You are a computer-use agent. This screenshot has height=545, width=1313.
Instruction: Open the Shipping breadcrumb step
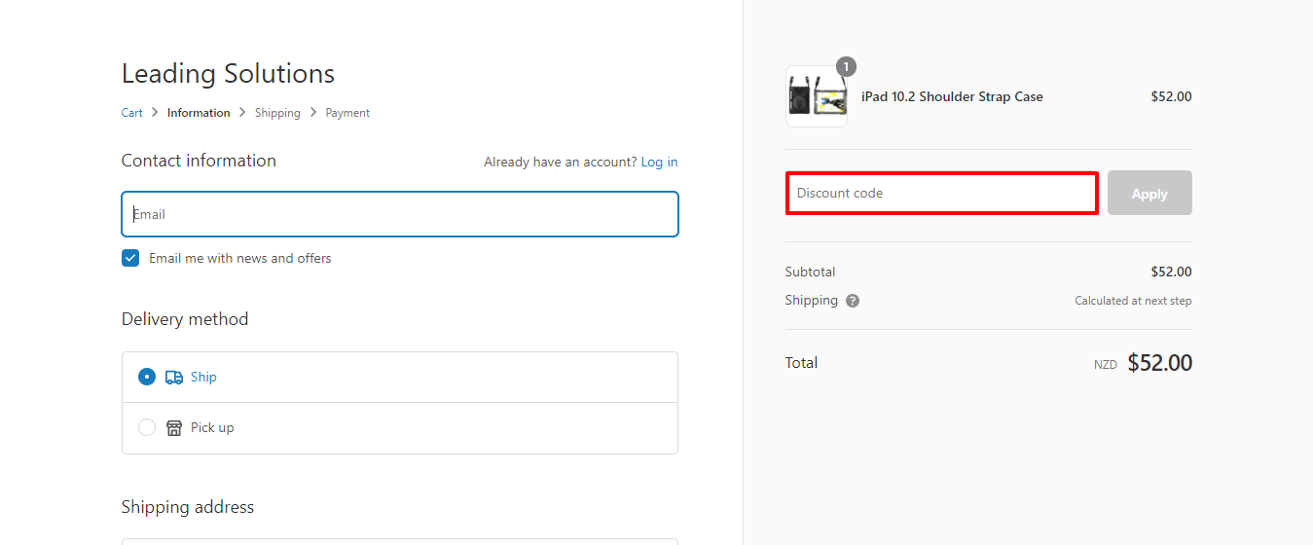click(x=277, y=113)
